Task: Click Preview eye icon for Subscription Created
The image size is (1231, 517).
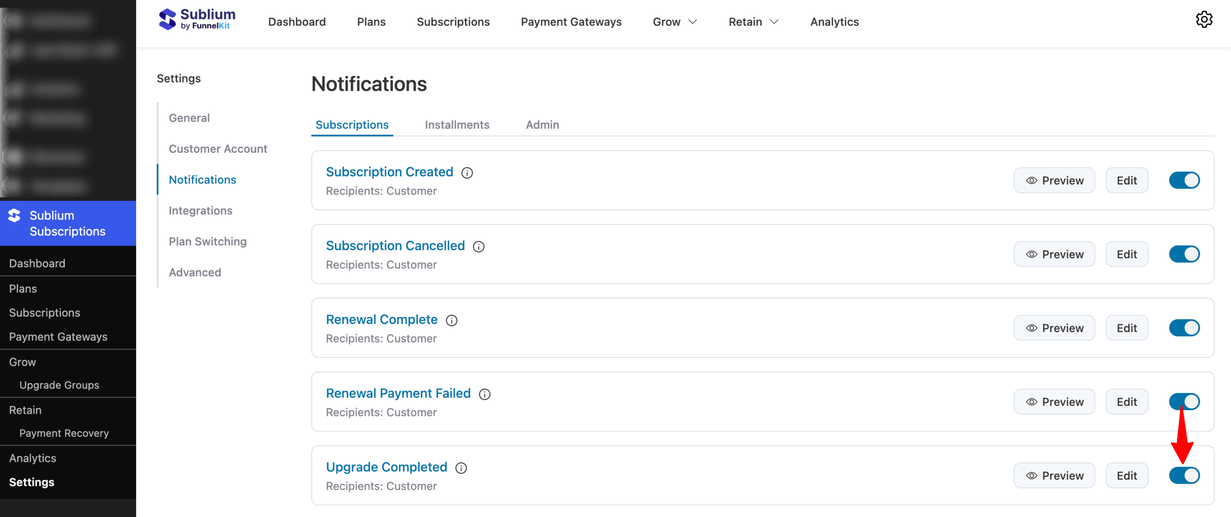Action: [x=1031, y=180]
